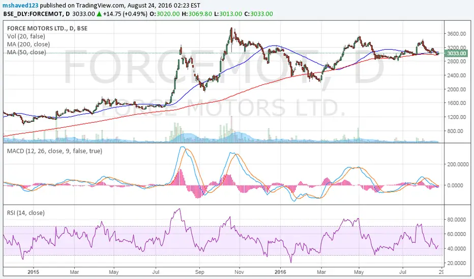Click the Open value O:3020.00

(x=164, y=14)
